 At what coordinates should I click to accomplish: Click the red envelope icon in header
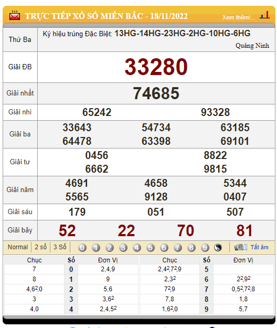pos(15,15)
